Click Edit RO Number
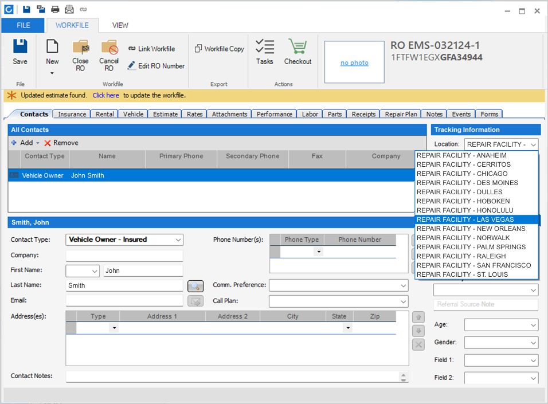This screenshot has height=404, width=548. (156, 66)
